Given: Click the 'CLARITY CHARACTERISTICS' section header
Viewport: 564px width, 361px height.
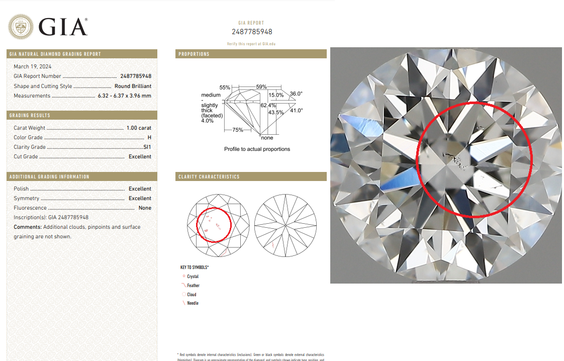Looking at the screenshot, I should click(251, 176).
